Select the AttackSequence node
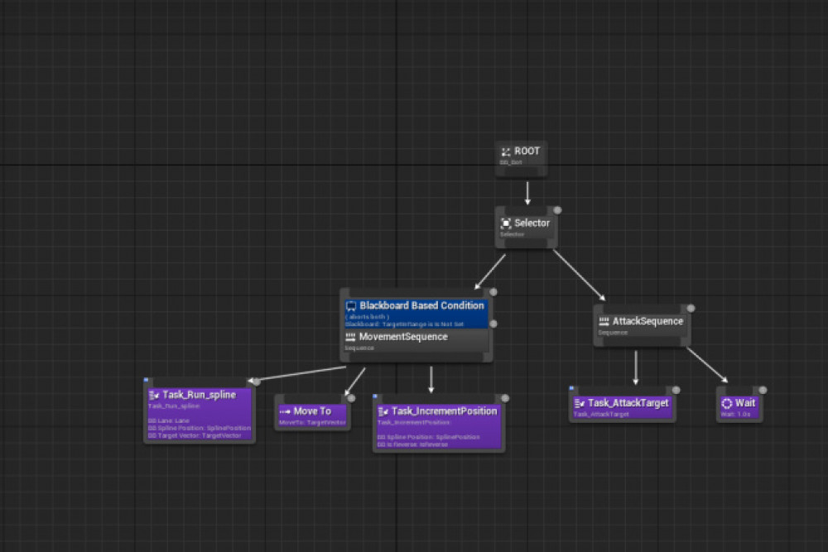This screenshot has width=828, height=552. pos(642,325)
